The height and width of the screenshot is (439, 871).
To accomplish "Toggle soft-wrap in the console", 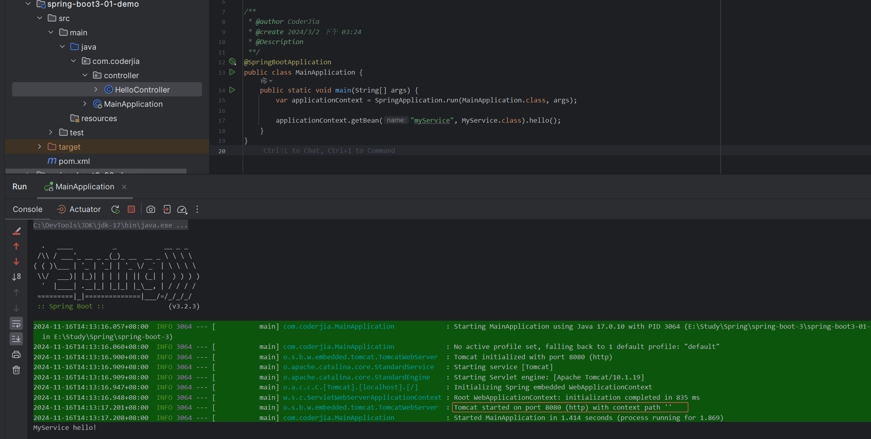I will [16, 323].
